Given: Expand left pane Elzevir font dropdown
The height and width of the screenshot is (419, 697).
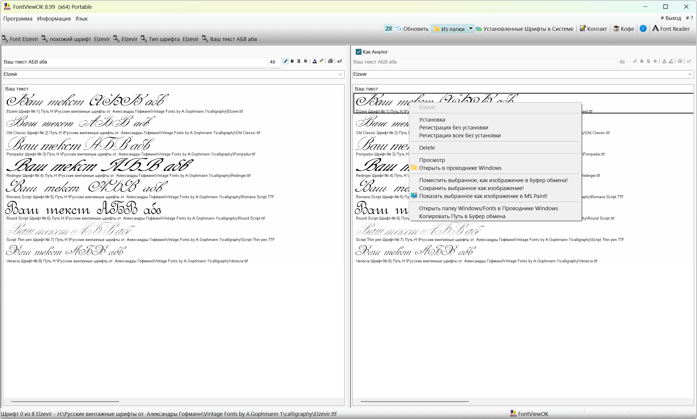Looking at the screenshot, I should pos(340,74).
